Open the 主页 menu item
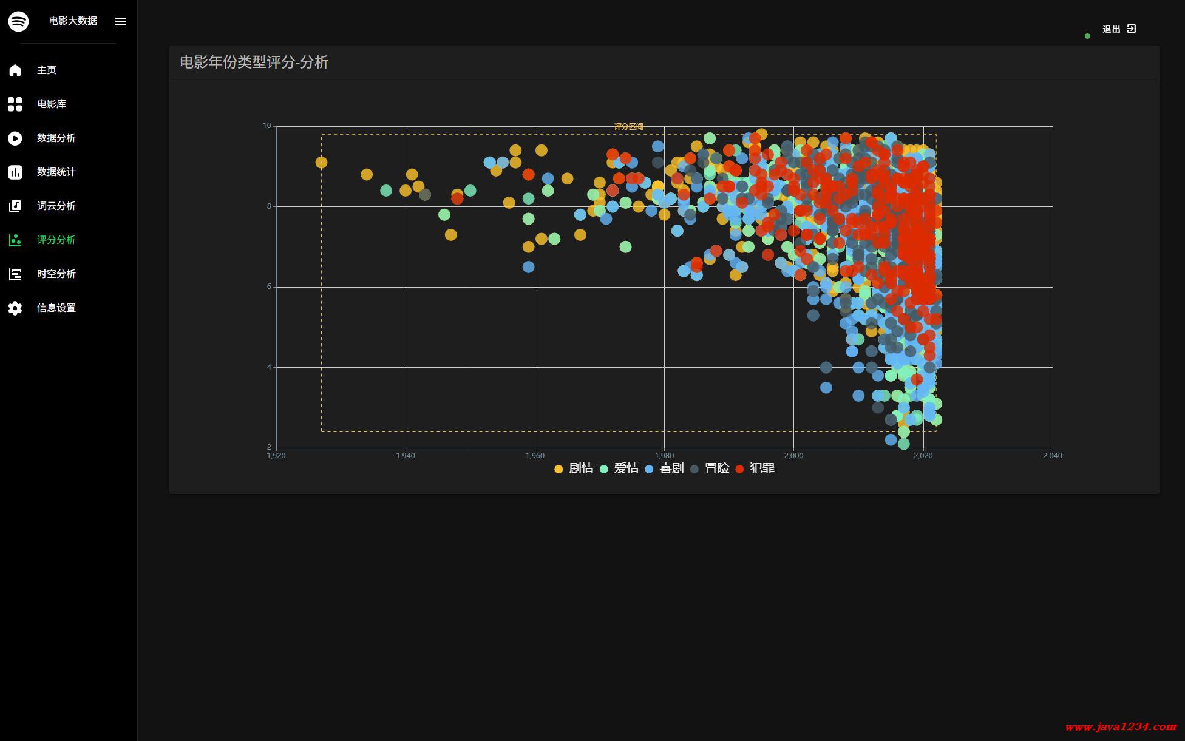The image size is (1185, 741). [x=47, y=70]
